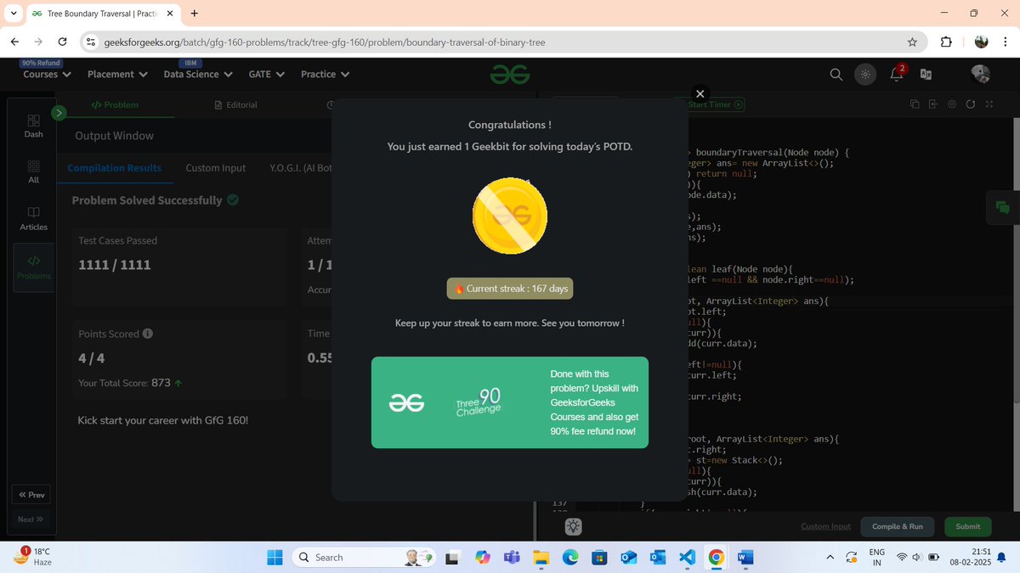This screenshot has width=1020, height=573.
Task: Go back in browser history
Action: [x=15, y=42]
